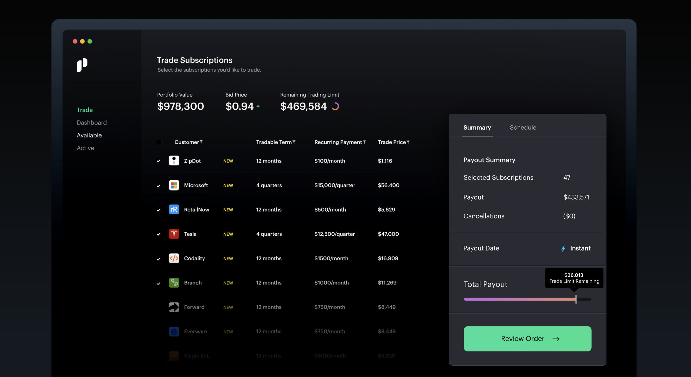Click the Total Payout slider track

[x=528, y=299]
